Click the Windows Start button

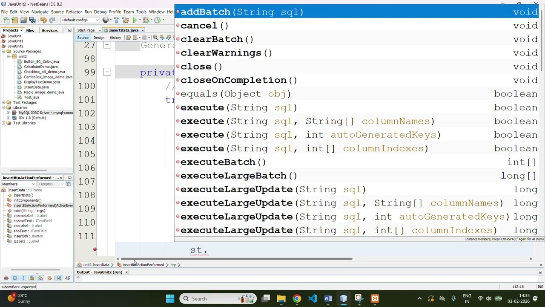[170, 298]
